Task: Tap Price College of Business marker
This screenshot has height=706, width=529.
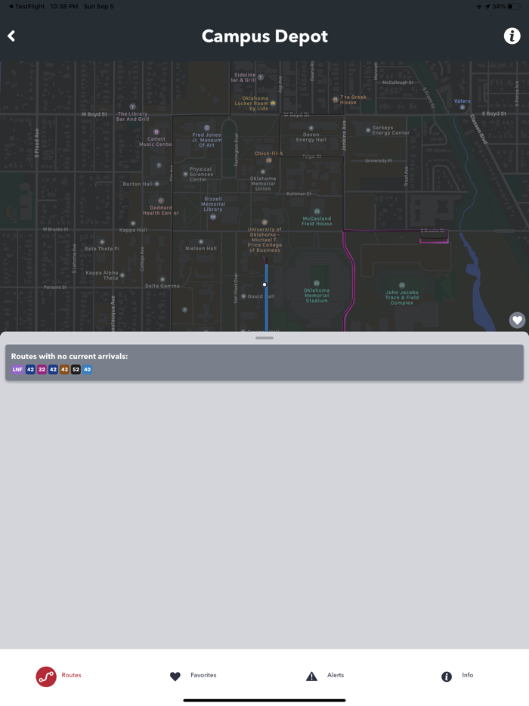Action: click(x=264, y=222)
